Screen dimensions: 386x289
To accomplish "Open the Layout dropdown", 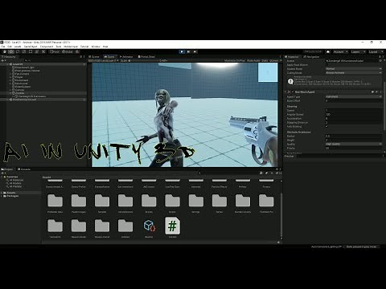I will pyautogui.click(x=376, y=51).
